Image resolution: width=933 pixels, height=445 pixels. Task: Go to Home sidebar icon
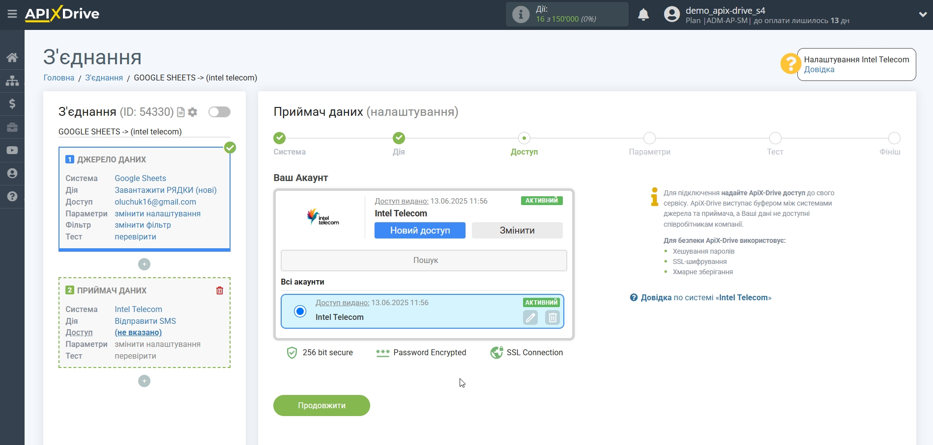coord(12,57)
